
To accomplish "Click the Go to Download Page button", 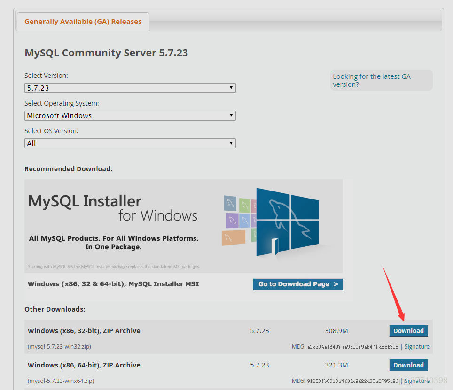I will point(298,284).
